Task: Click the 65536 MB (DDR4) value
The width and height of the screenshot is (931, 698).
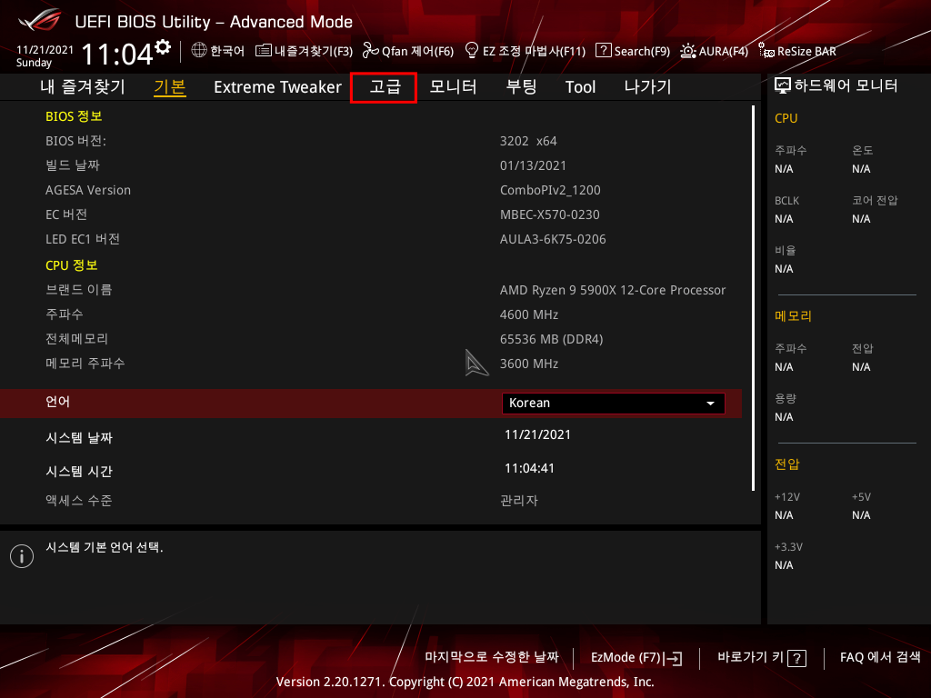Action: (x=552, y=340)
